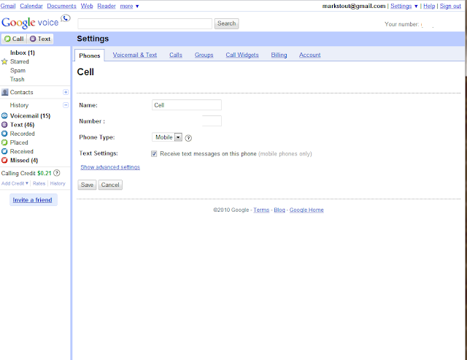
Task: Open Web link in top bar
Action: pos(87,6)
